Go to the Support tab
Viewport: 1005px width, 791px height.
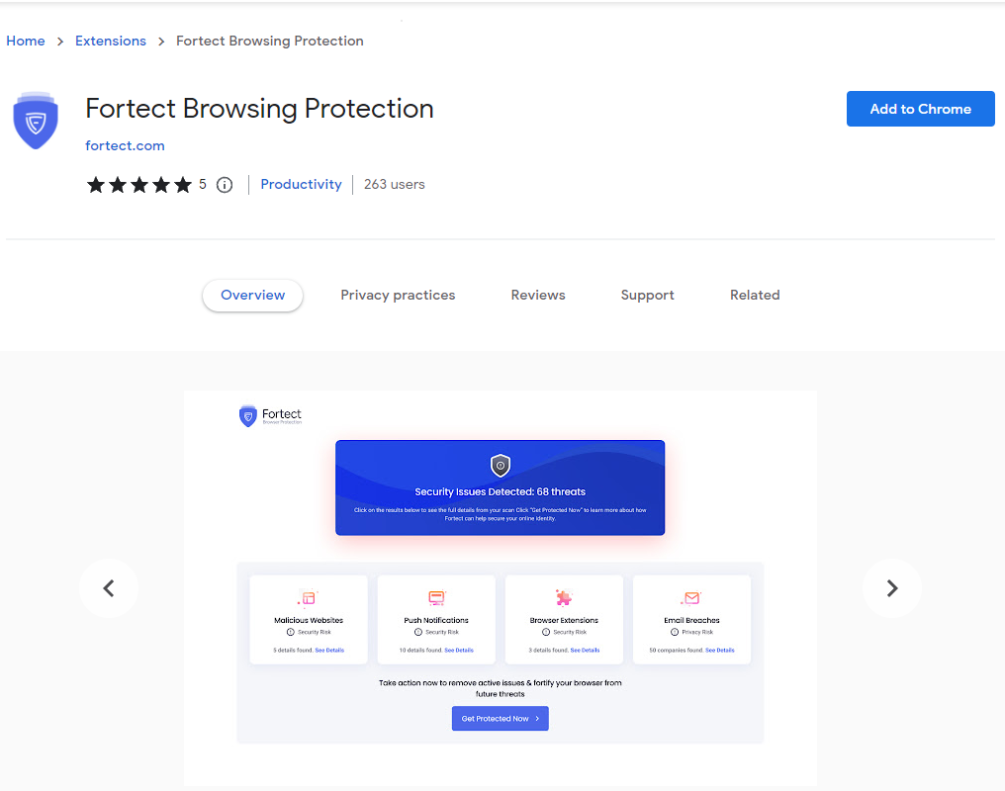(647, 295)
